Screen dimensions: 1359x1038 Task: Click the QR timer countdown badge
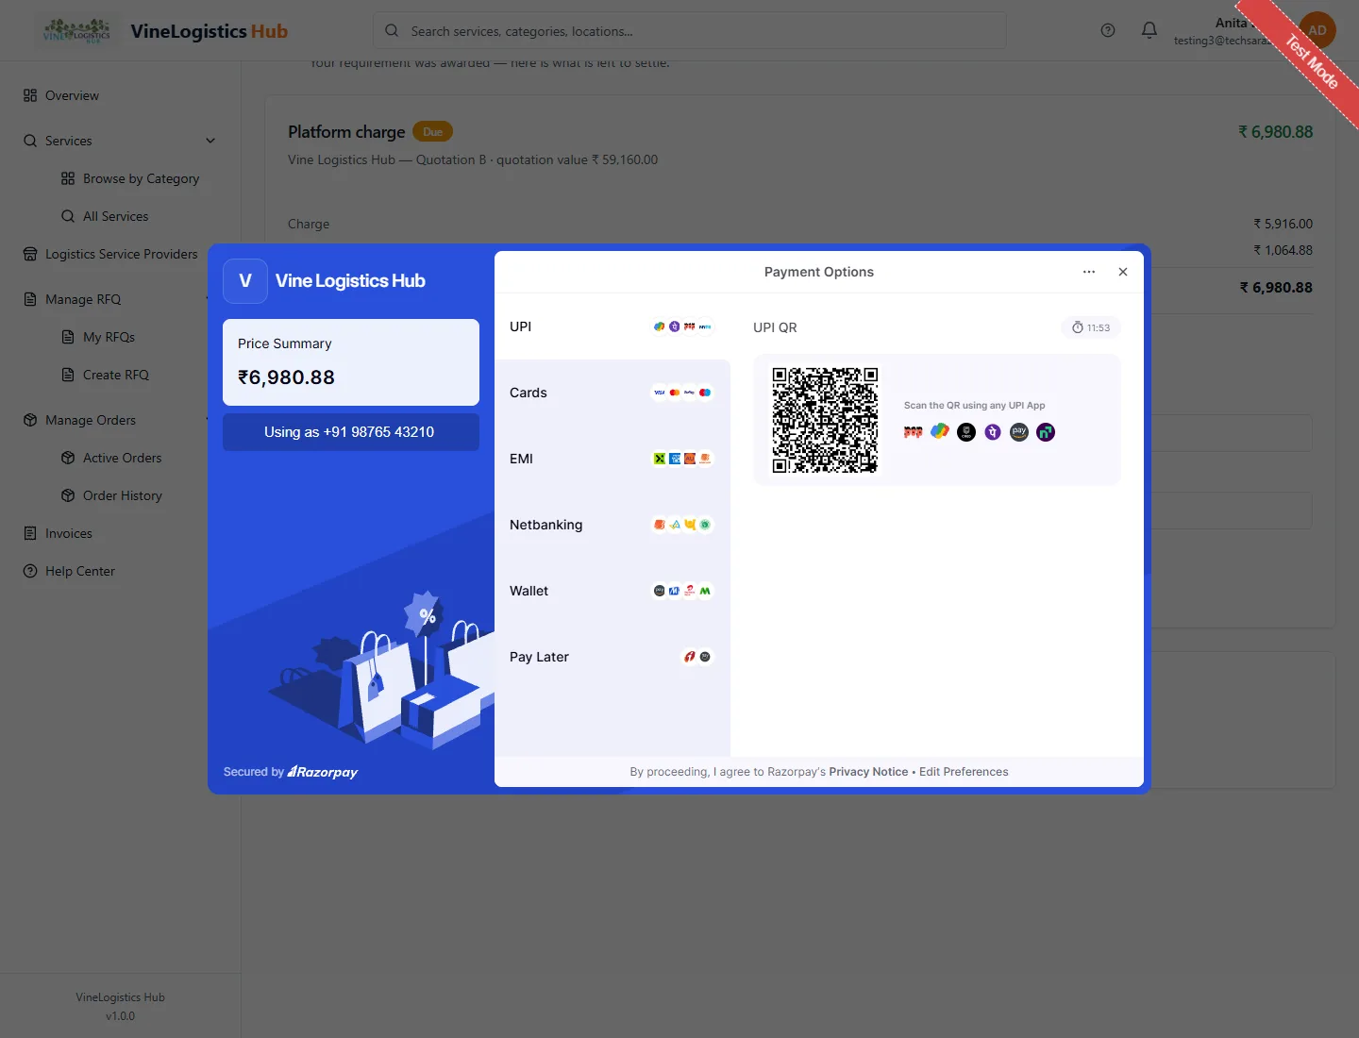pos(1091,327)
